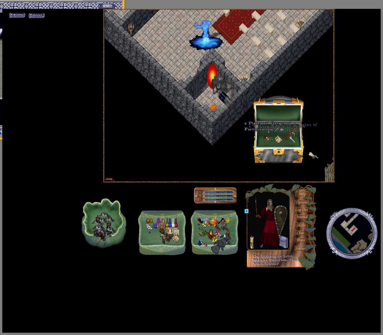Toggle the Peace/War mode button
The image size is (383, 335).
(x=301, y=240)
